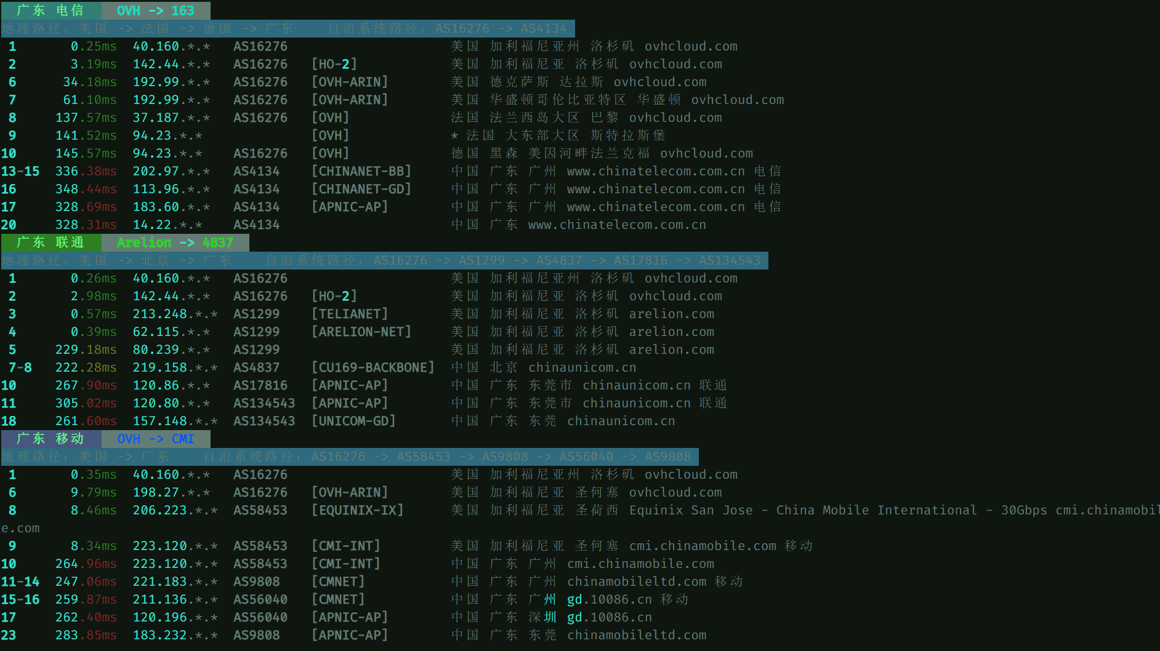Open chinamobileltd.com on the 东莞 hop line
The image size is (1160, 651).
[636, 635]
